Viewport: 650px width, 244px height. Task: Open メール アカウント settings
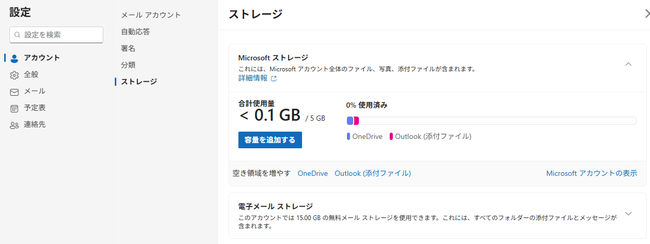[x=151, y=15]
